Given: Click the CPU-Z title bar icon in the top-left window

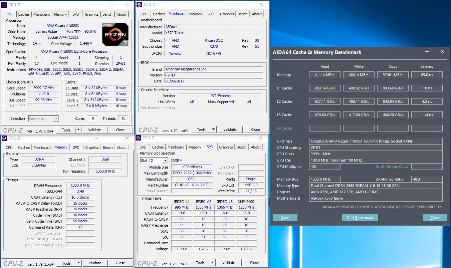Looking at the screenshot, I should coord(4,5).
